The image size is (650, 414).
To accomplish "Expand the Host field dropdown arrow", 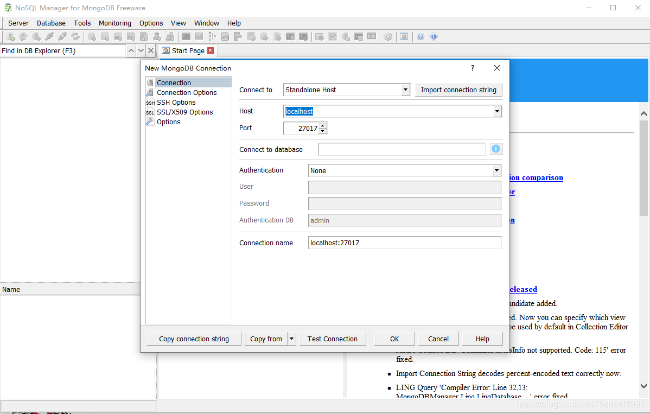I will [497, 111].
